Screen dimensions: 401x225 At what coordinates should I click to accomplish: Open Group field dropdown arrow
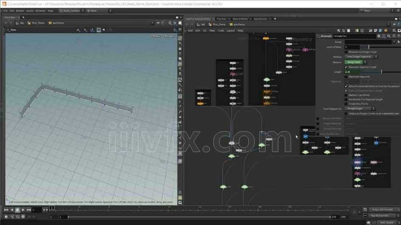394,42
